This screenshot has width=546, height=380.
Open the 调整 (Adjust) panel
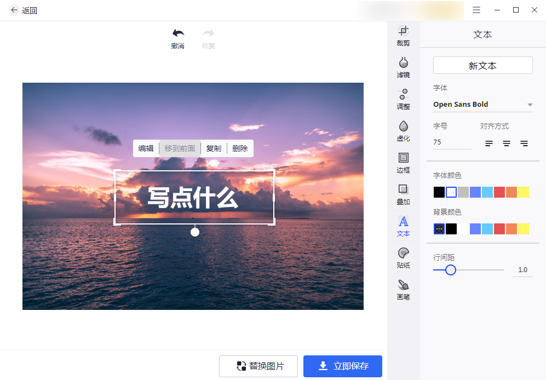click(x=403, y=99)
